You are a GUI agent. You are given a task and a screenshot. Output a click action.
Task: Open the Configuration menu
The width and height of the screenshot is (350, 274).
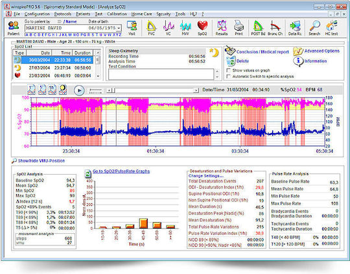pos(37,14)
